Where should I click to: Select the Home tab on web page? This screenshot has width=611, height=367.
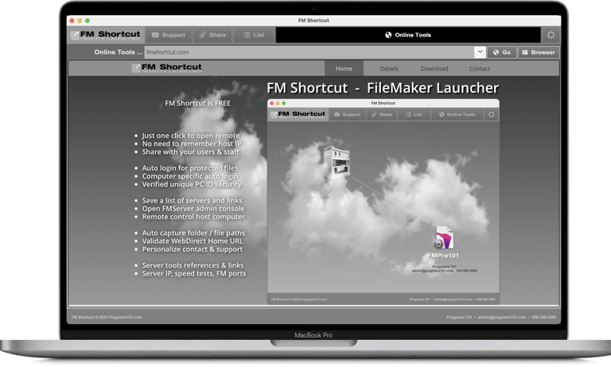coord(344,68)
